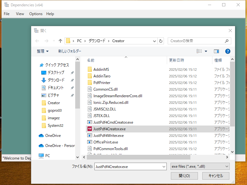Expand the view options dropdown arrow
247x185 pixels.
click(206, 51)
